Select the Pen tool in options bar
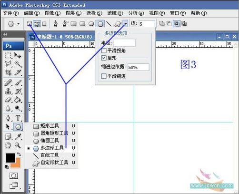The height and width of the screenshot is (194, 239). tap(55, 24)
